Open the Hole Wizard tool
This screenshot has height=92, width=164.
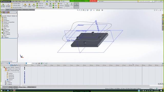coord(29,5)
